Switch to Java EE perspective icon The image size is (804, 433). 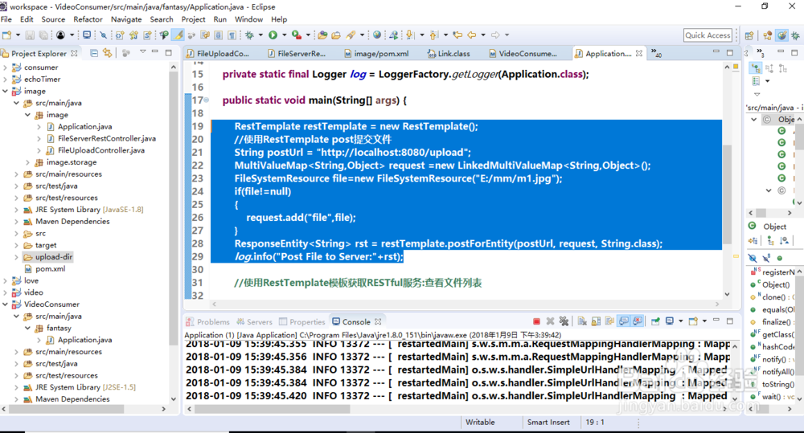[768, 35]
